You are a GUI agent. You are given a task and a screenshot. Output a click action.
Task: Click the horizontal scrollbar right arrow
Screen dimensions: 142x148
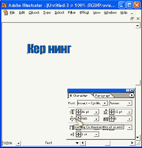[132, 143]
